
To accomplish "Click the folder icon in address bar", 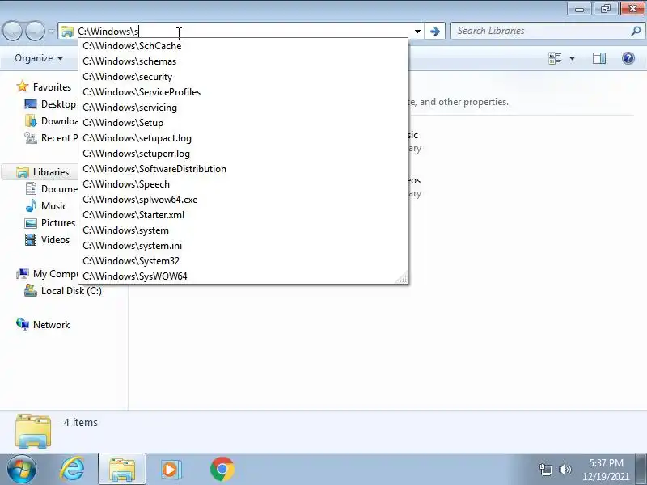I will click(x=66, y=32).
